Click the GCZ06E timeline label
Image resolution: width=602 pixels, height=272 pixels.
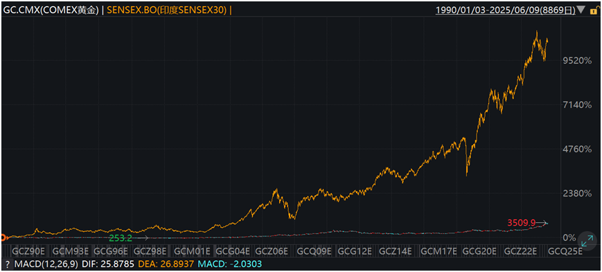click(272, 251)
